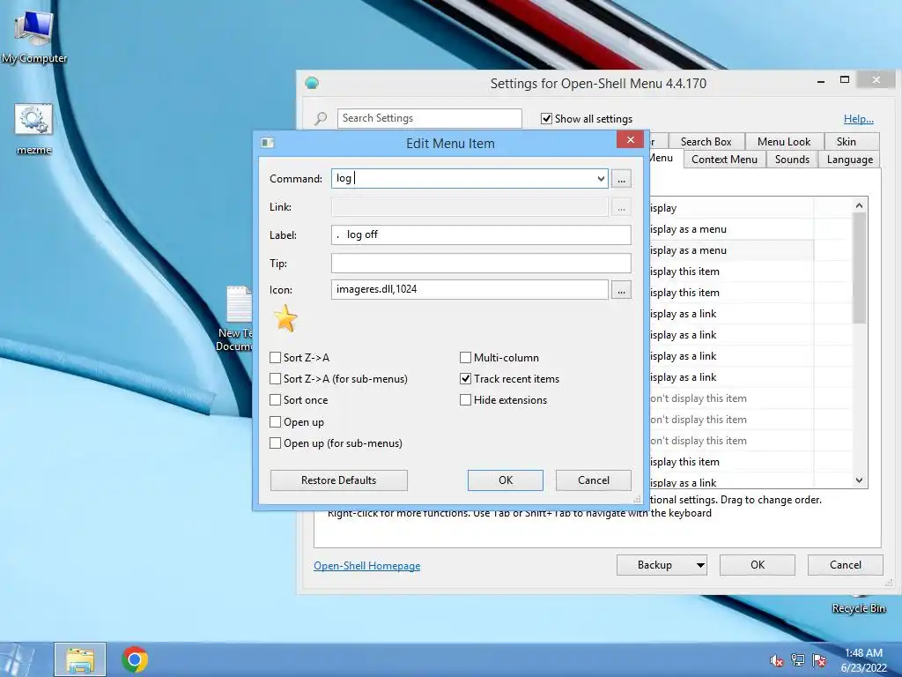Click the Open-Shell shell logo icon

312,83
